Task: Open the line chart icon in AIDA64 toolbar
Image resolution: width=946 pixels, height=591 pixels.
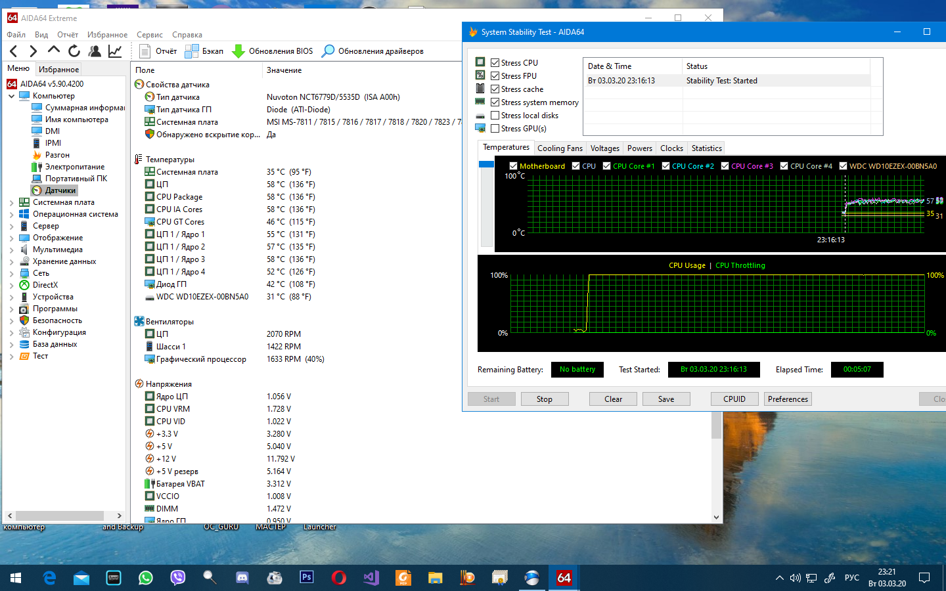Action: coord(115,51)
